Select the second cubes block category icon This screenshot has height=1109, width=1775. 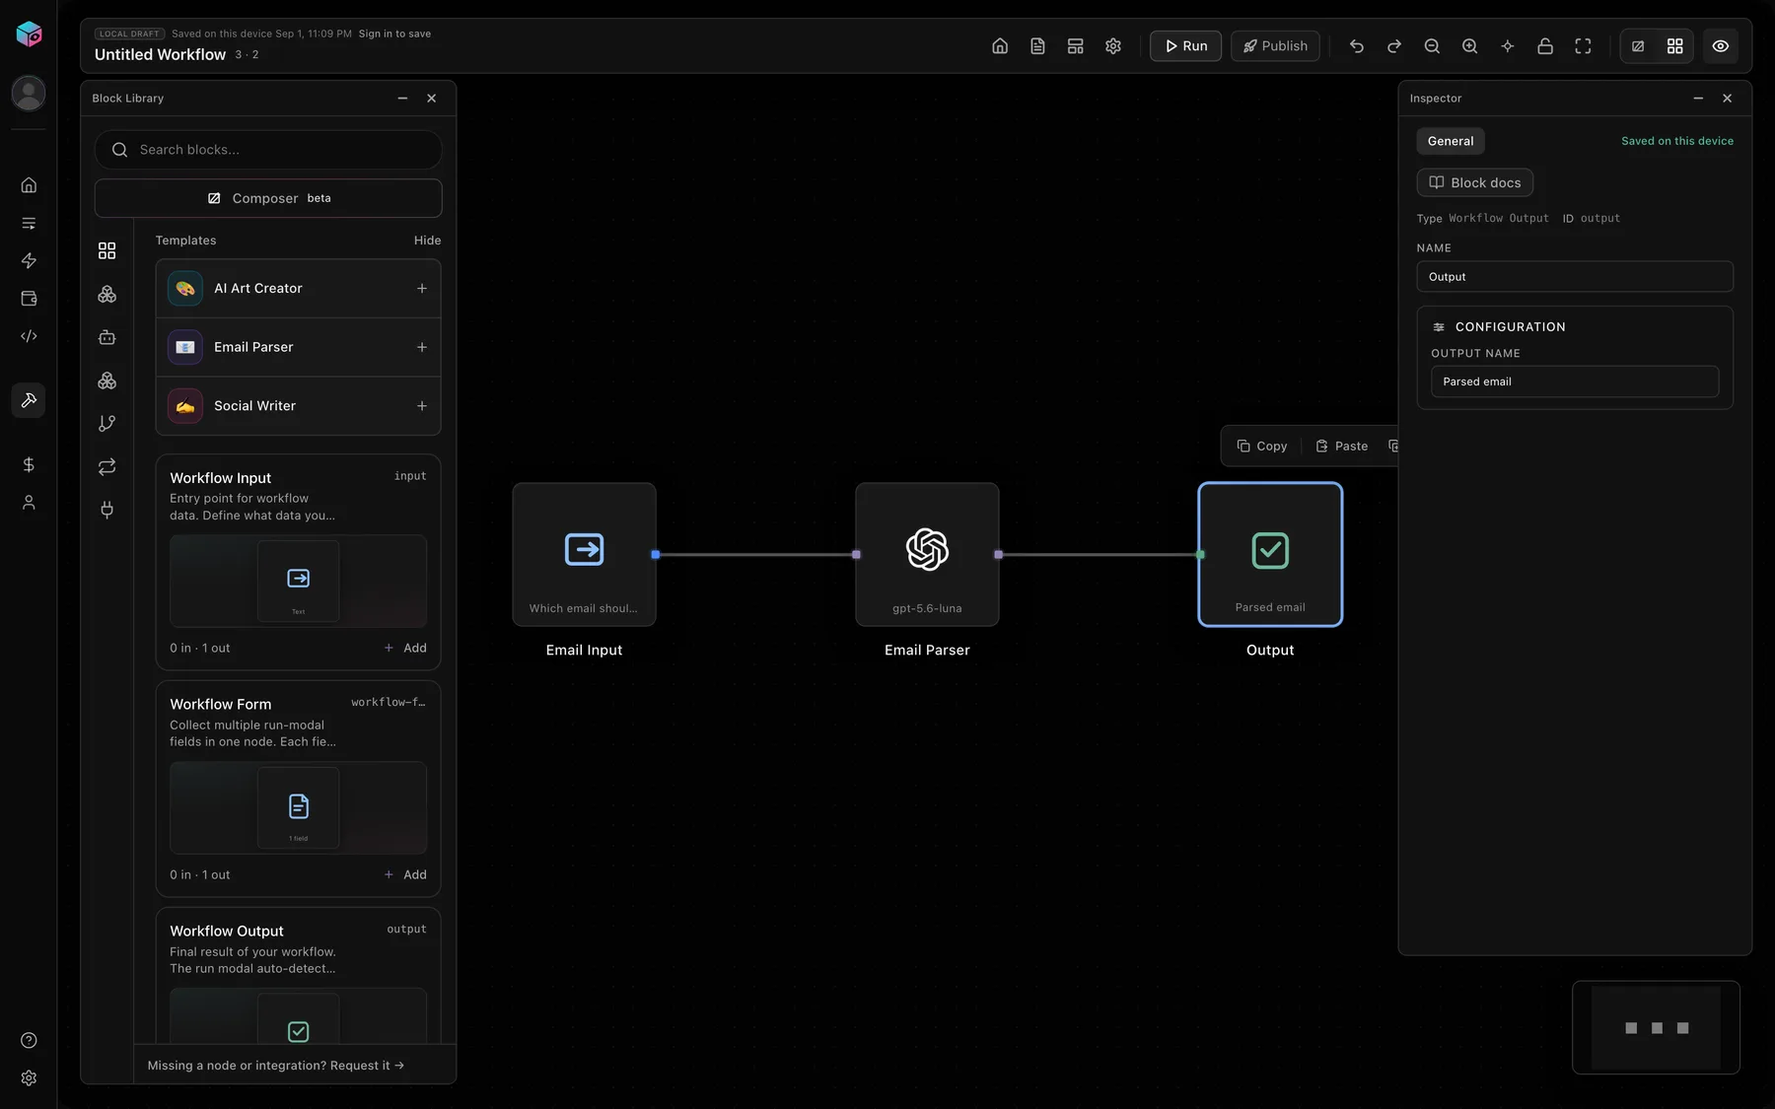click(x=107, y=381)
